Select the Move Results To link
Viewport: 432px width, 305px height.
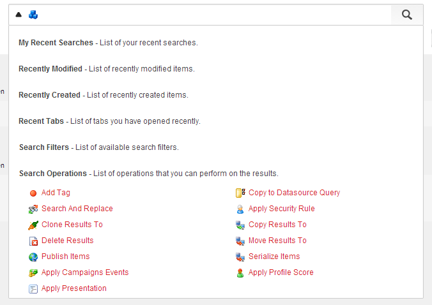click(x=277, y=241)
